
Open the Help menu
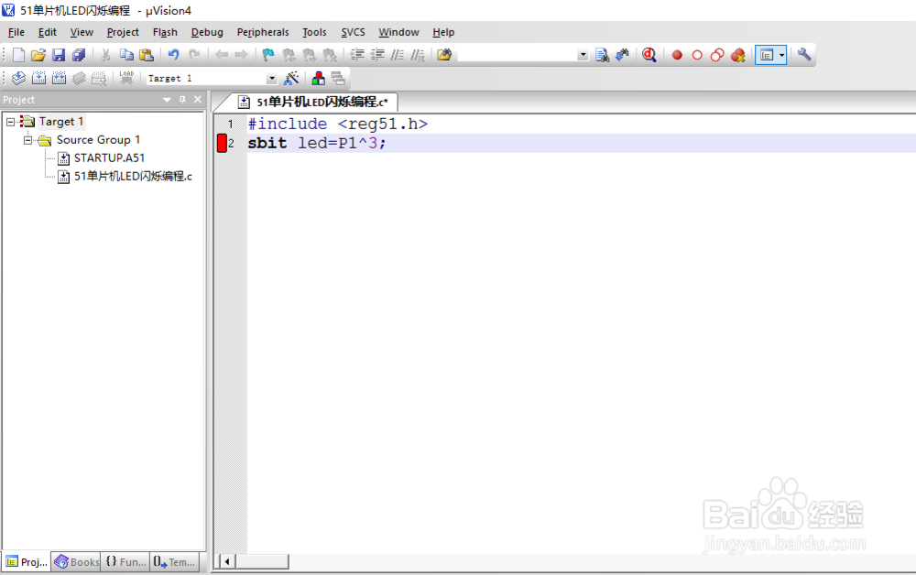(443, 32)
